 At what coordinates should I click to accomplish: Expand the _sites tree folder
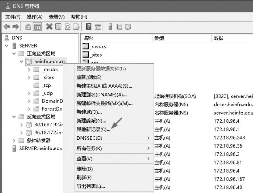(29, 77)
